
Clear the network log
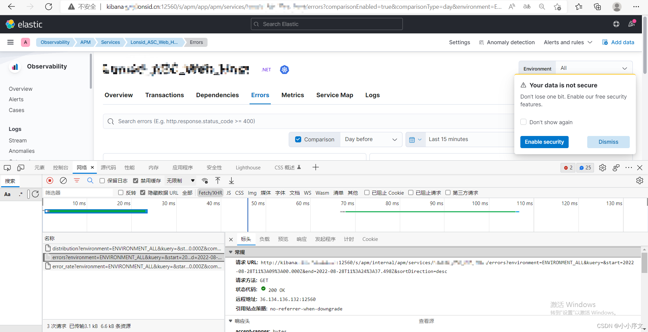pos(63,181)
